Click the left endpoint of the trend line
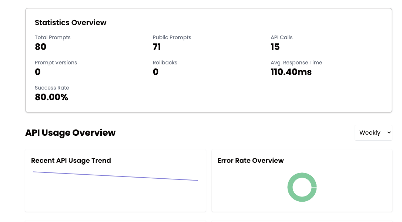This screenshot has width=402, height=222. [34, 172]
